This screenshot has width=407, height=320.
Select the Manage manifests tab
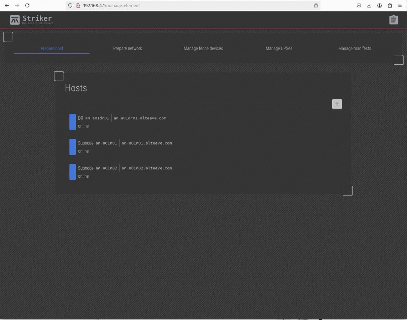[x=354, y=48]
